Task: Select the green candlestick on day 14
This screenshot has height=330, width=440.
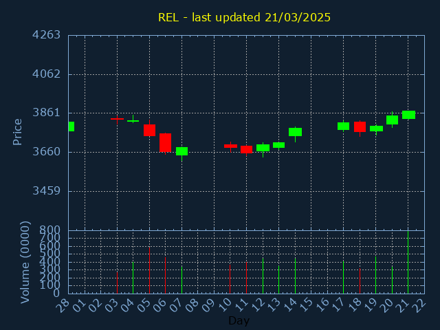Action: (295, 132)
